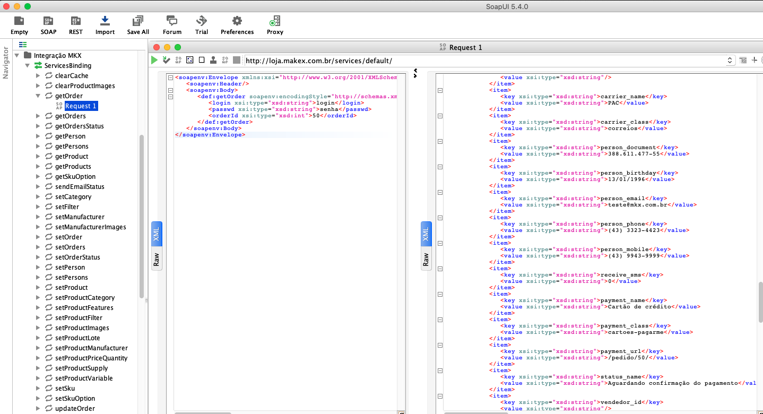
Task: Collapse the def:getOrder XML fold box
Action: click(170, 97)
